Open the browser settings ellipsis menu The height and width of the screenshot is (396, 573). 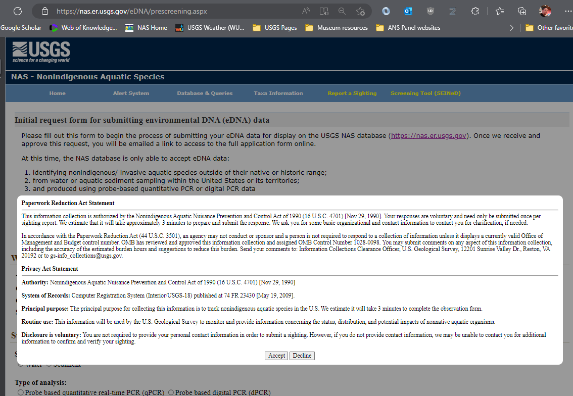pyautogui.click(x=568, y=11)
